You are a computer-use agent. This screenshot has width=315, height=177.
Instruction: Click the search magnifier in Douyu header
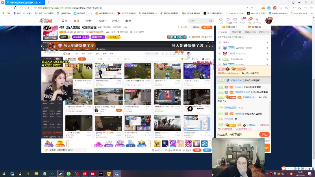pyautogui.click(x=211, y=21)
